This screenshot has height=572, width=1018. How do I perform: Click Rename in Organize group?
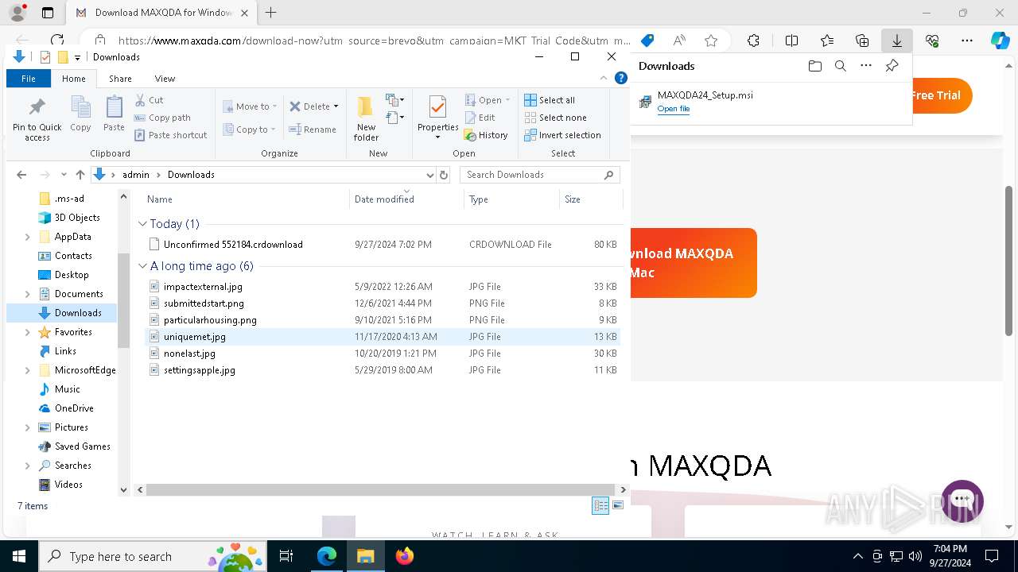[313, 129]
